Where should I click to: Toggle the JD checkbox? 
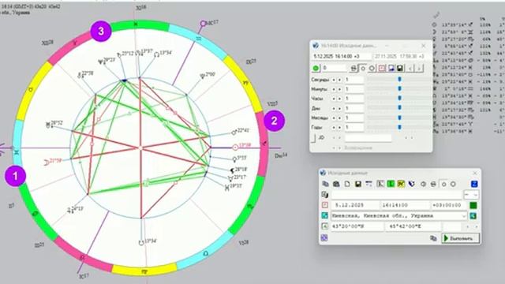pyautogui.click(x=313, y=139)
